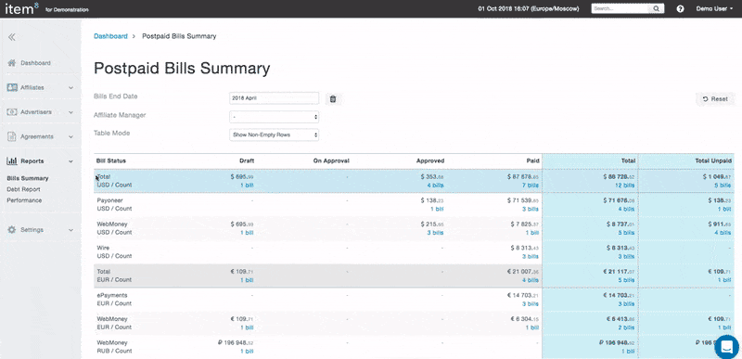Open the Affiliate Manager dropdown
This screenshot has width=742, height=359.
(274, 116)
